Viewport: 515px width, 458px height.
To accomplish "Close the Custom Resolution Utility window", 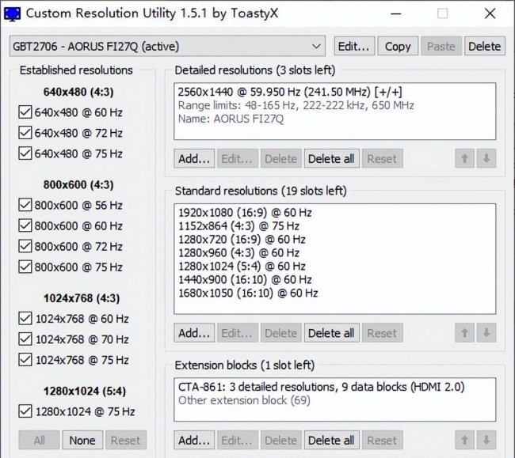I will 490,13.
